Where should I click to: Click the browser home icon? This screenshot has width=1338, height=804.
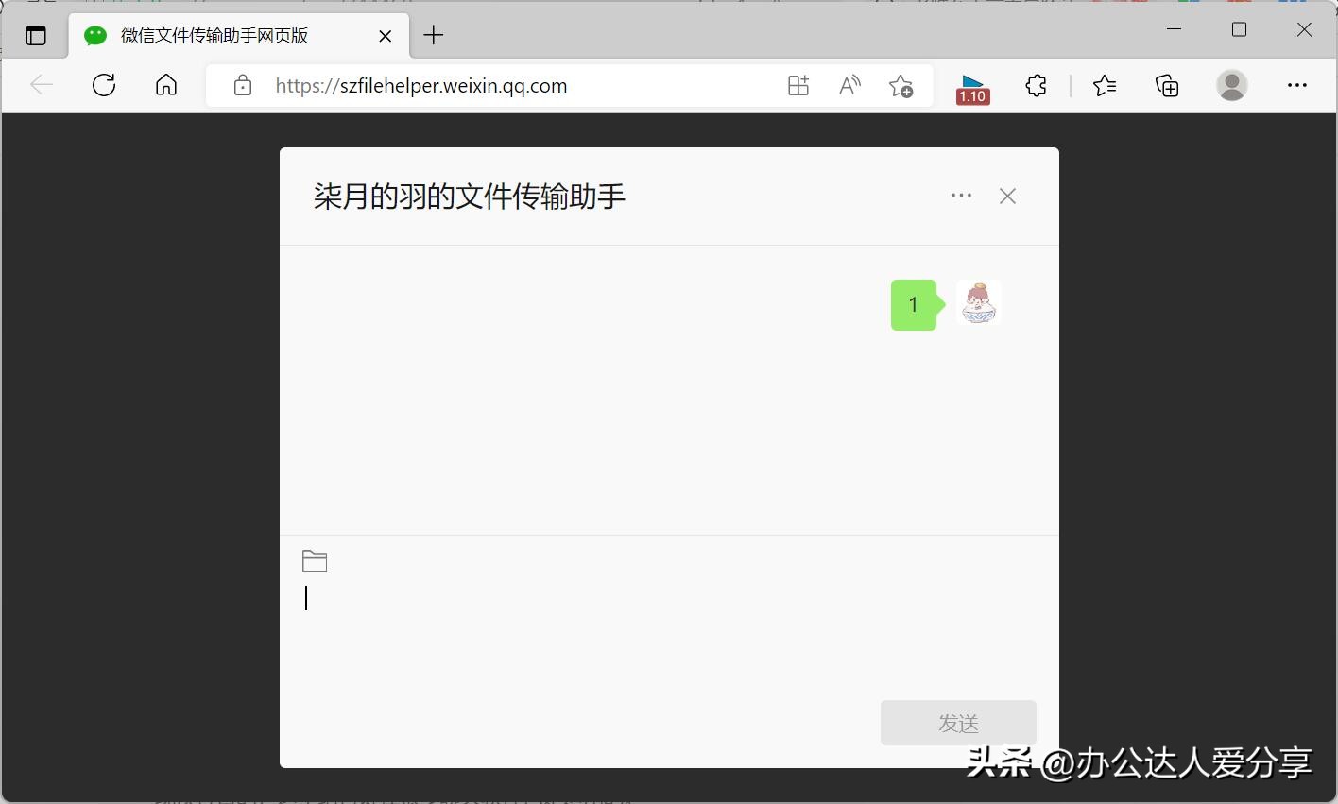pos(165,85)
